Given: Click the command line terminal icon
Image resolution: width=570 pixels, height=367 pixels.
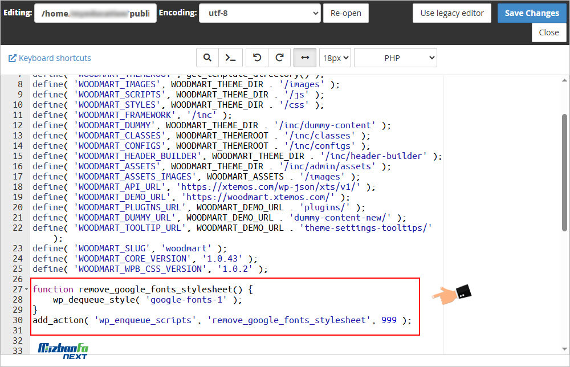Looking at the screenshot, I should 231,58.
